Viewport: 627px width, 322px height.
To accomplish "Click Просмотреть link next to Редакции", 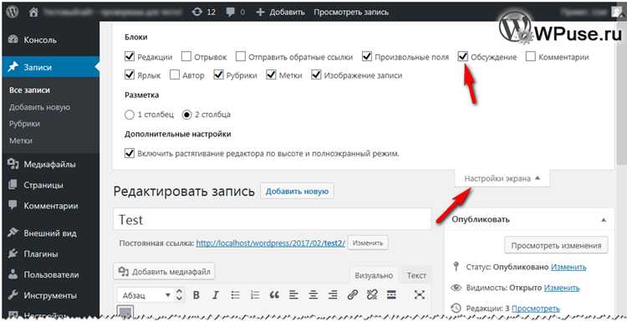I will 536,309.
